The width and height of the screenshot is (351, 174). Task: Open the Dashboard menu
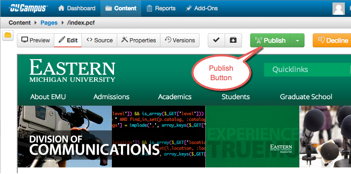point(77,8)
